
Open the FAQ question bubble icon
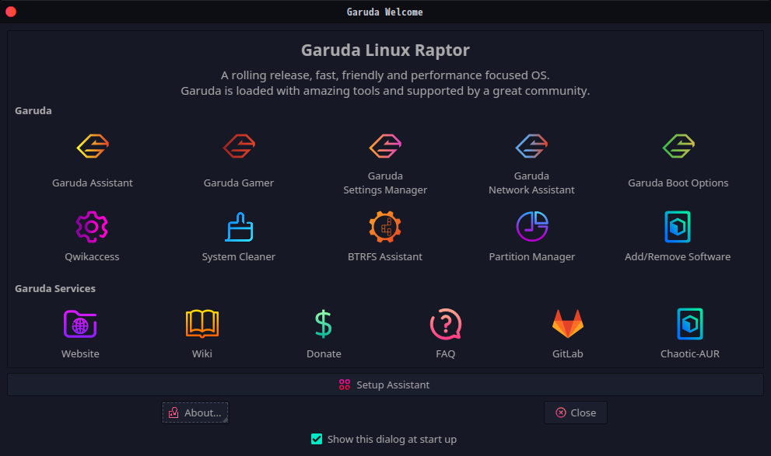click(446, 324)
